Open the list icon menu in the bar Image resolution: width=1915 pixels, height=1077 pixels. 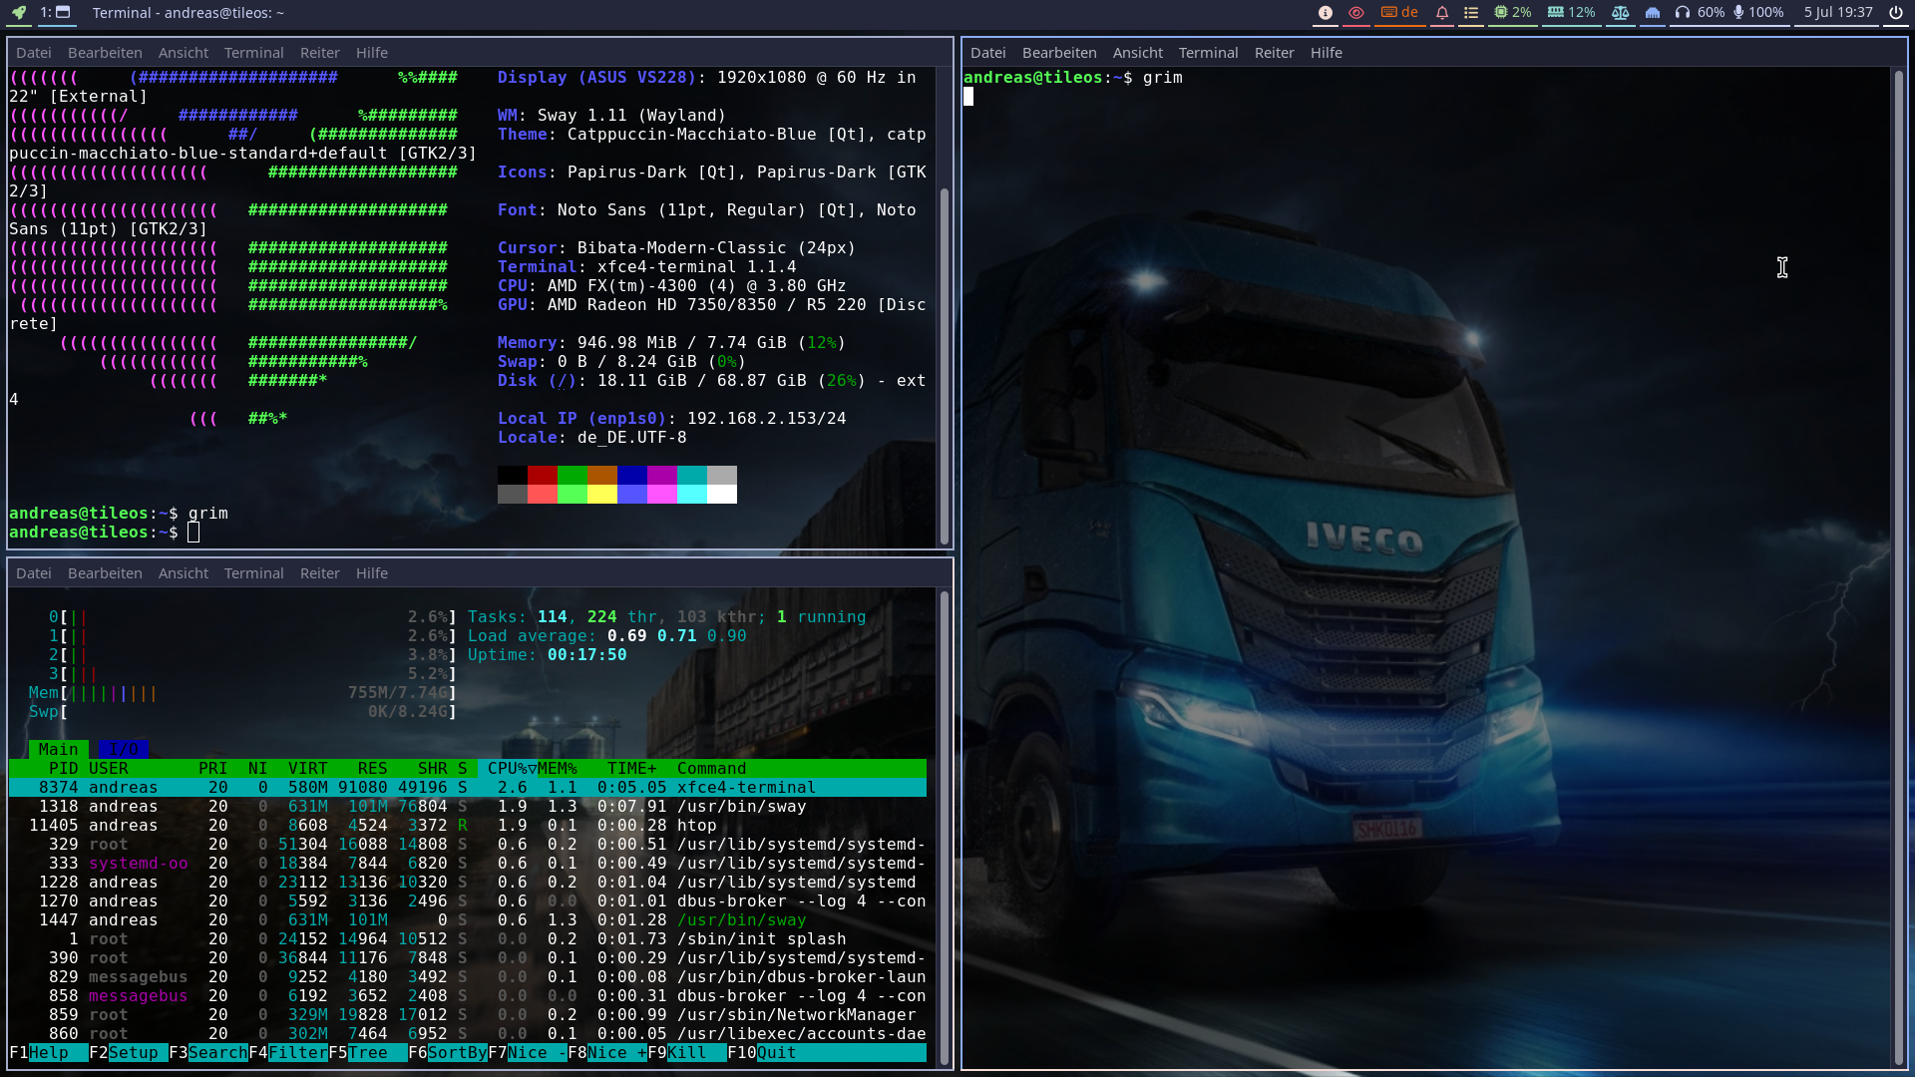[x=1470, y=13]
